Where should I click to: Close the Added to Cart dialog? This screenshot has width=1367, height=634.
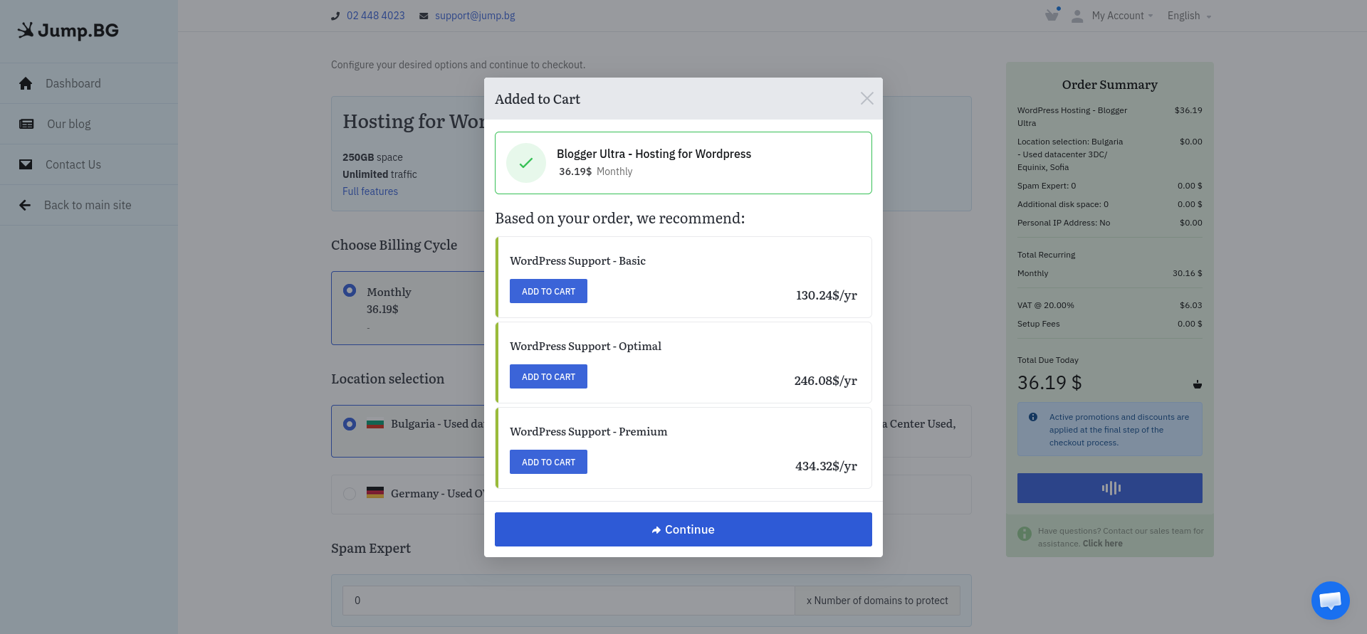point(866,98)
